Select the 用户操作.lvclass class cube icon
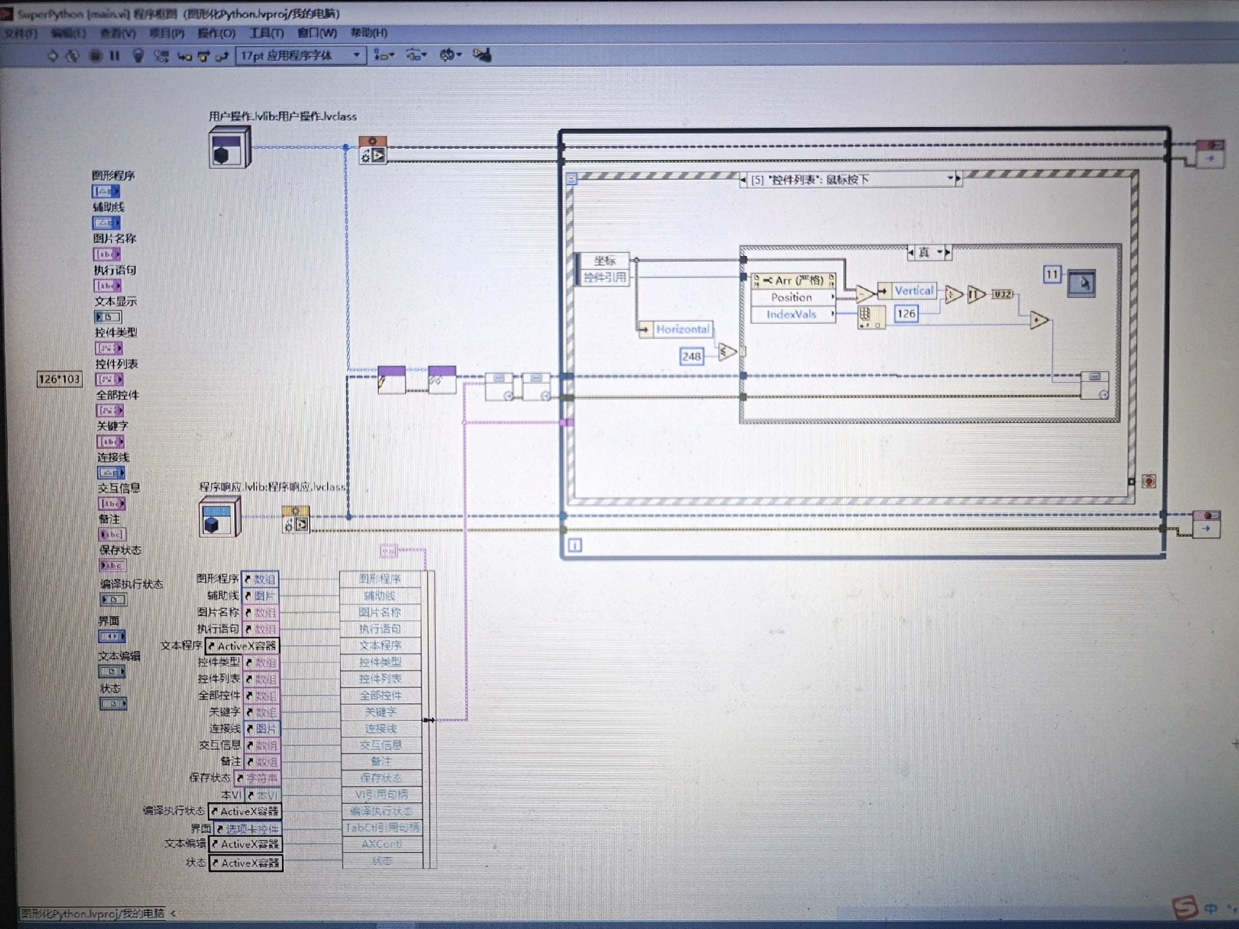This screenshot has height=929, width=1239. [x=229, y=147]
